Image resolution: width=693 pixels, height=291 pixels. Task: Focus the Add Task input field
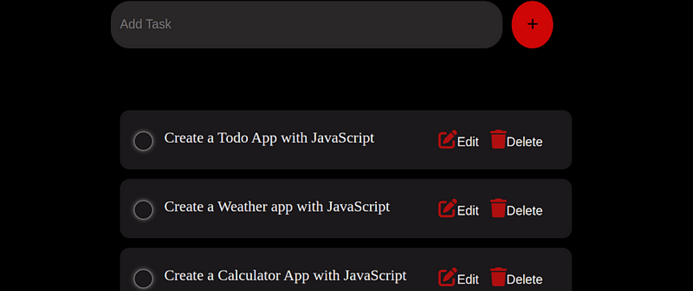click(x=306, y=24)
